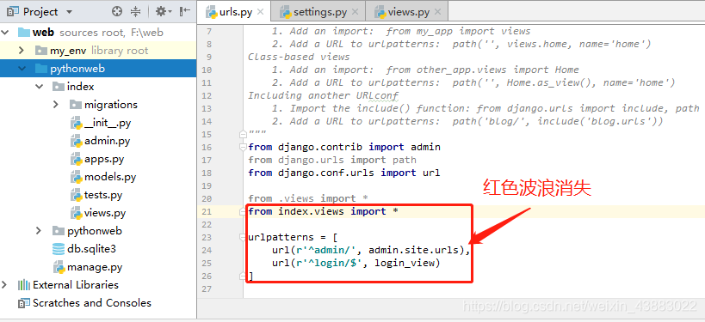Image resolution: width=705 pixels, height=322 pixels.
Task: Click the migrations folder icon
Action: [x=75, y=105]
